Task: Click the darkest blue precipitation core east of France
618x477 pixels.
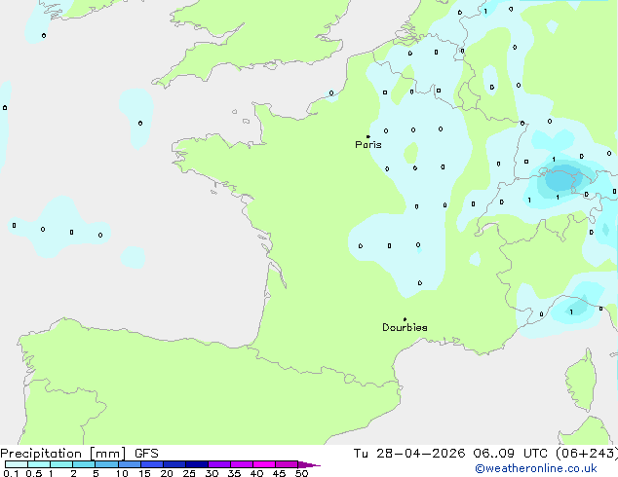Action: pyautogui.click(x=563, y=179)
